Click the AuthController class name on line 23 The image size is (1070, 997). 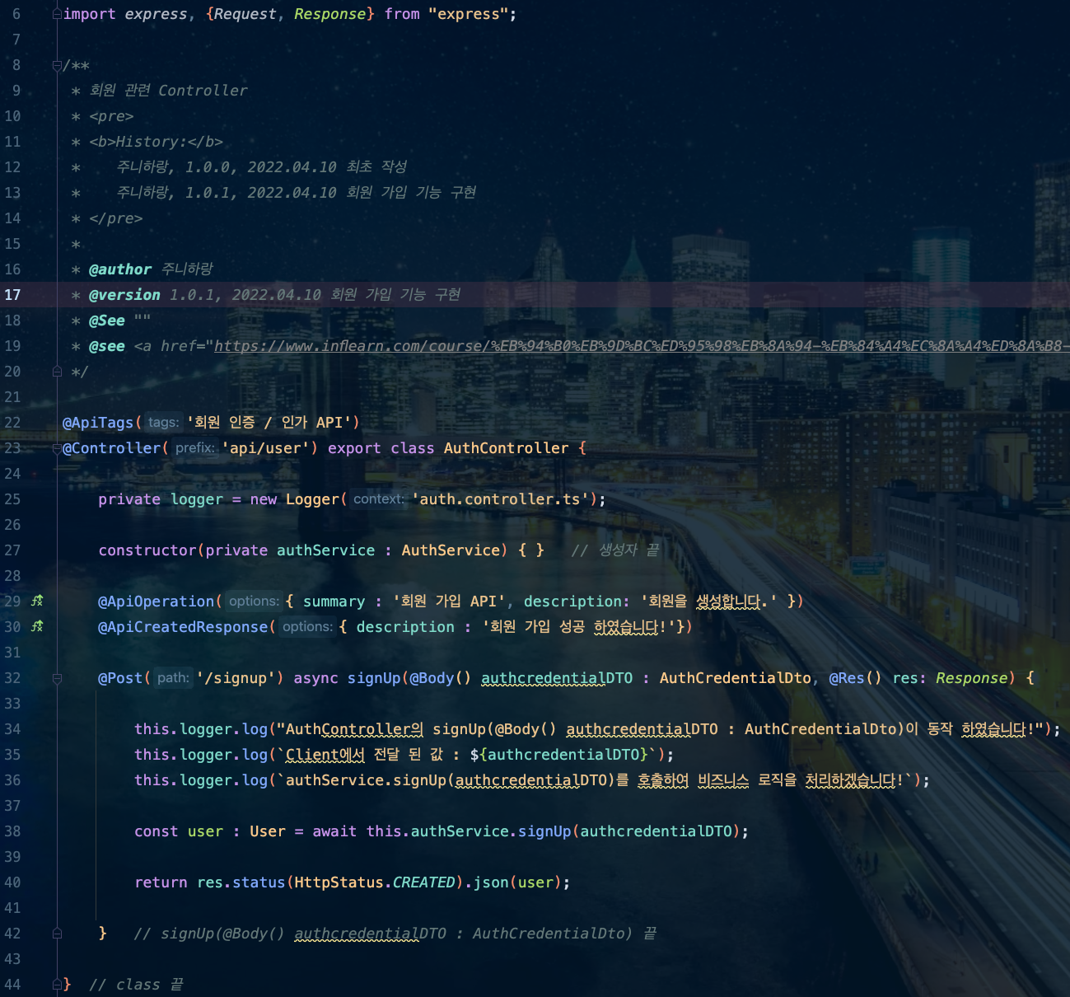click(506, 448)
